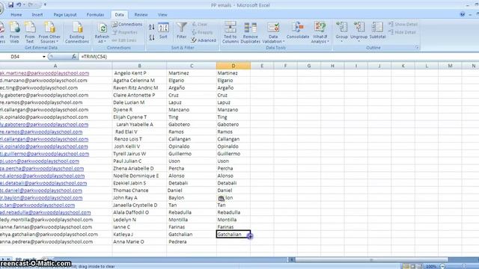Image resolution: width=479 pixels, height=269 pixels.
Task: Switch to the Formulas tab
Action: click(95, 15)
